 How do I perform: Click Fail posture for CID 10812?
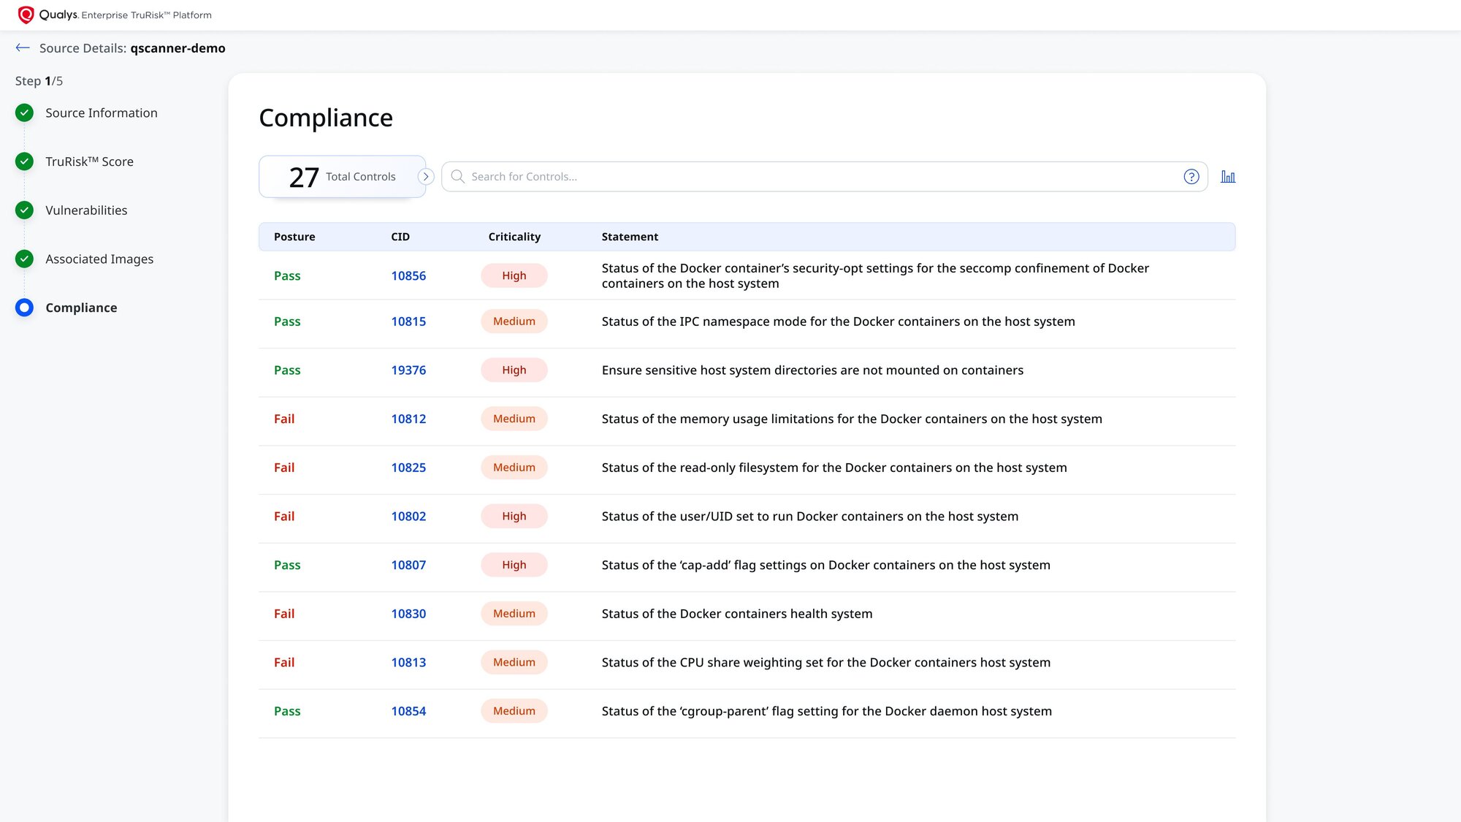click(284, 419)
